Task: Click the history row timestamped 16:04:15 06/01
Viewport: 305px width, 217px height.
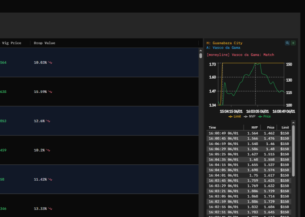Action: click(x=249, y=165)
